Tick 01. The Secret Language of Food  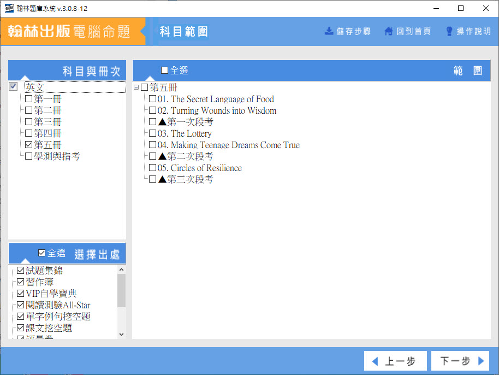(153, 99)
